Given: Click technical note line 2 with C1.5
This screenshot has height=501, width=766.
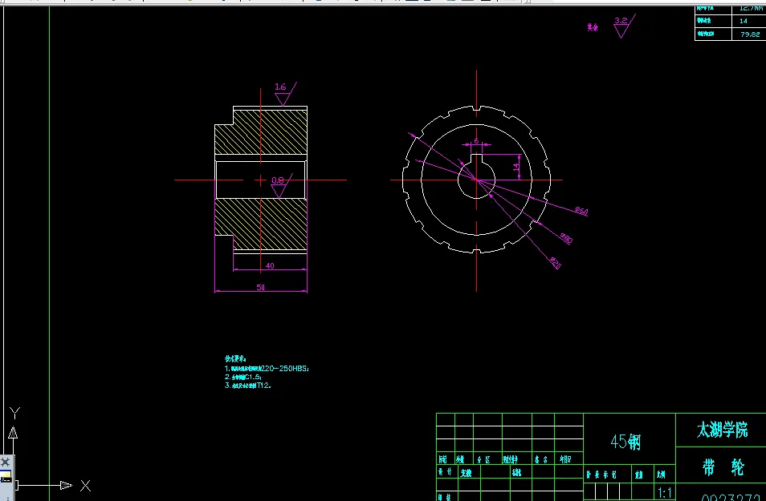Looking at the screenshot, I should pos(243,377).
